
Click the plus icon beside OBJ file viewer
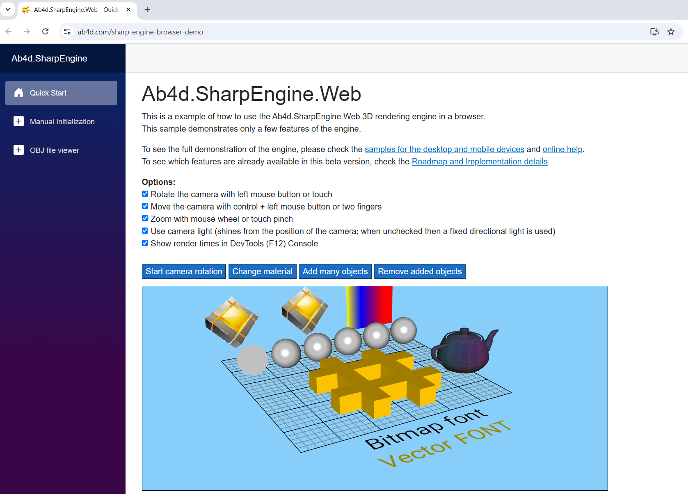pyautogui.click(x=18, y=150)
